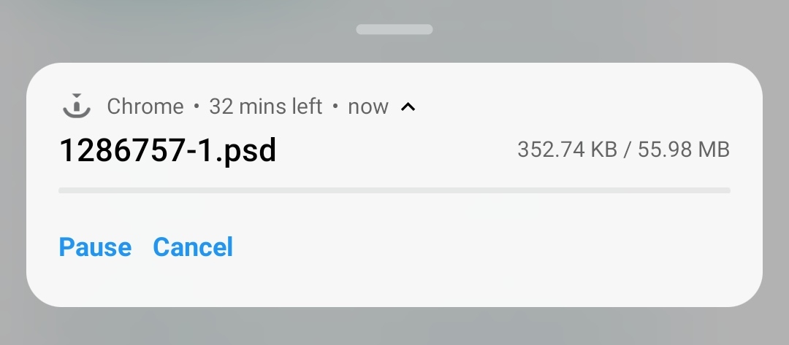Click the right end of the progress track
789x345 pixels.
pyautogui.click(x=725, y=190)
